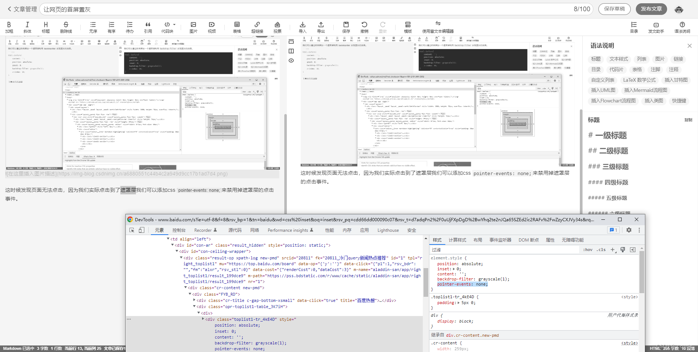Insert a to-do list (待办)

pos(130,27)
